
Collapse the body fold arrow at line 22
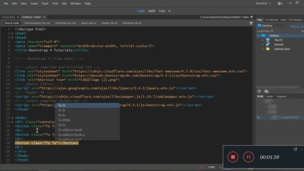[12, 118]
